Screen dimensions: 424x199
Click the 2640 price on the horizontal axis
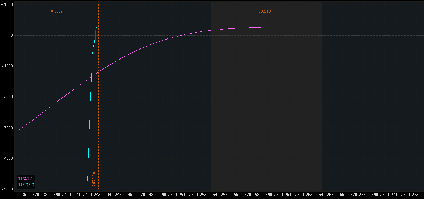click(321, 195)
